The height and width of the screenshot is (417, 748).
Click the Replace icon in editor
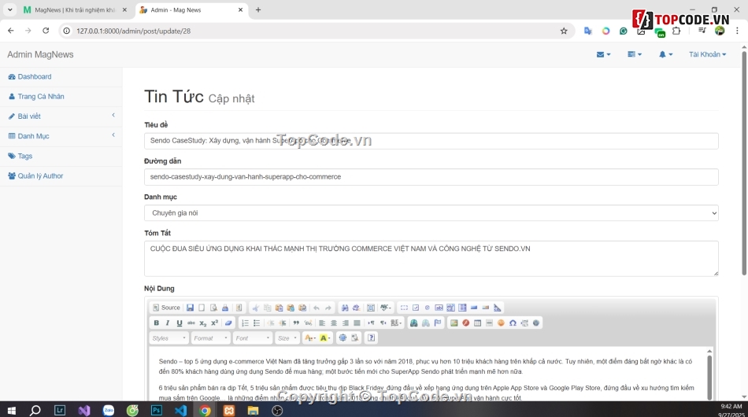357,308
